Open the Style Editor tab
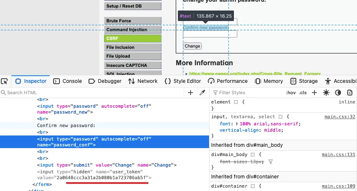Screen dimensions: 357x191 point(183,81)
